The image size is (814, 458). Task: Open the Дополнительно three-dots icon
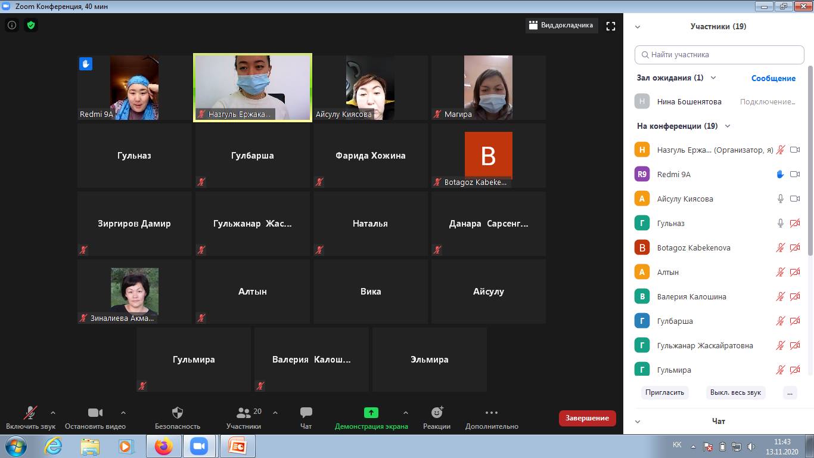pos(491,413)
